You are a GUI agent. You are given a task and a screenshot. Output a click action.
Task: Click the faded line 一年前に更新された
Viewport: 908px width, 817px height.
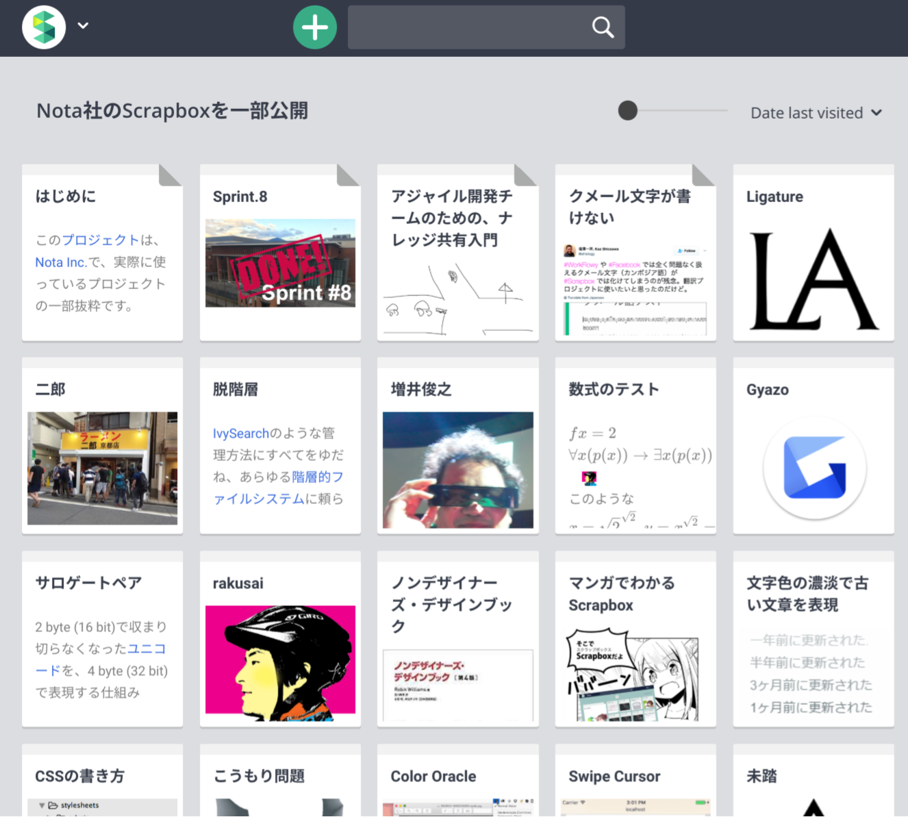click(808, 640)
